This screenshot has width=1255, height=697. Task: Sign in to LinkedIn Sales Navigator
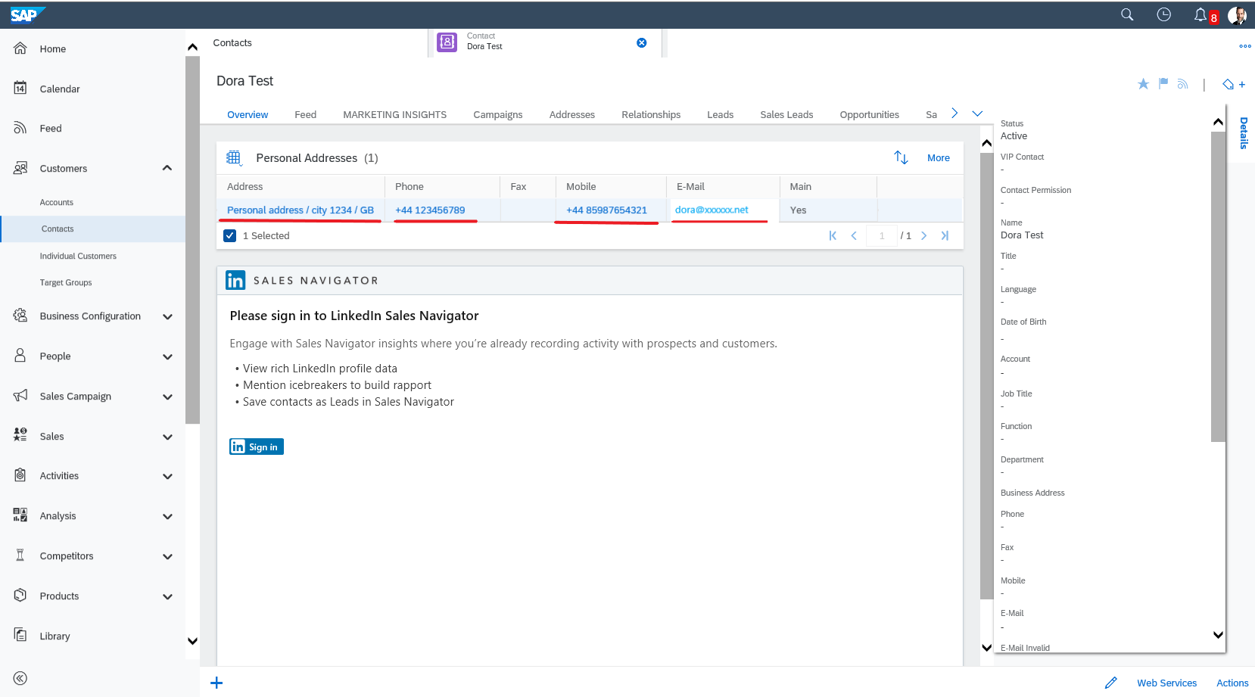(257, 447)
